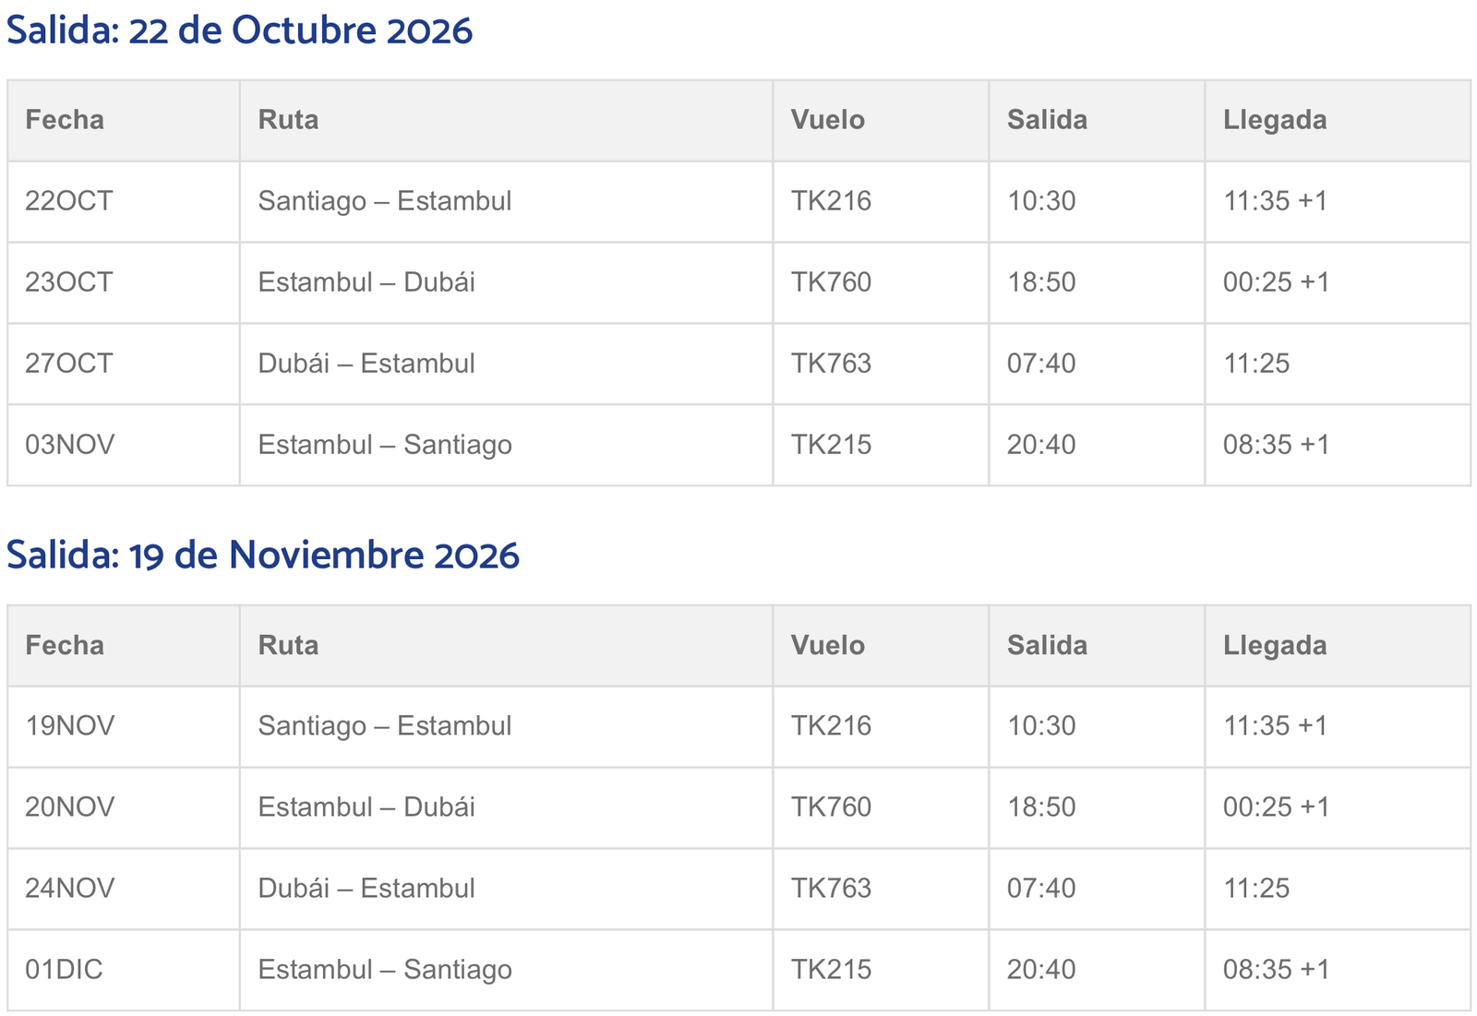Click arrival time 11:25 in 27OCT row

coord(1256,364)
